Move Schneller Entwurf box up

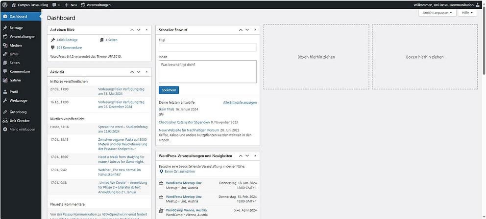(x=241, y=30)
